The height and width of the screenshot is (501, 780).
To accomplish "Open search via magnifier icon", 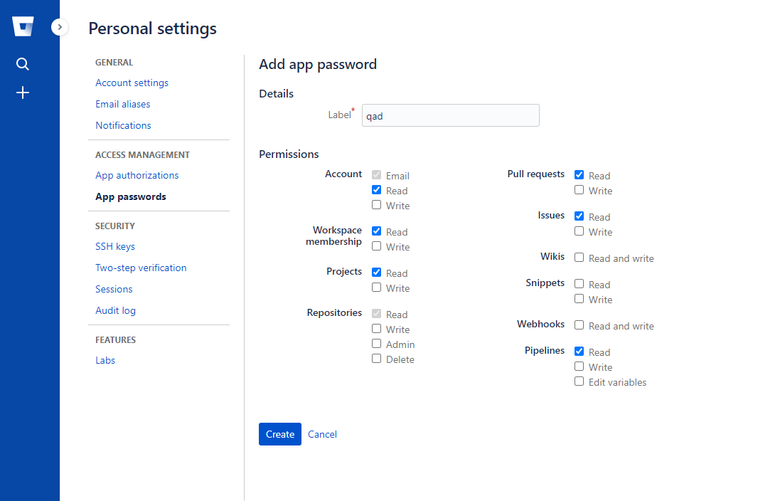I will click(22, 64).
